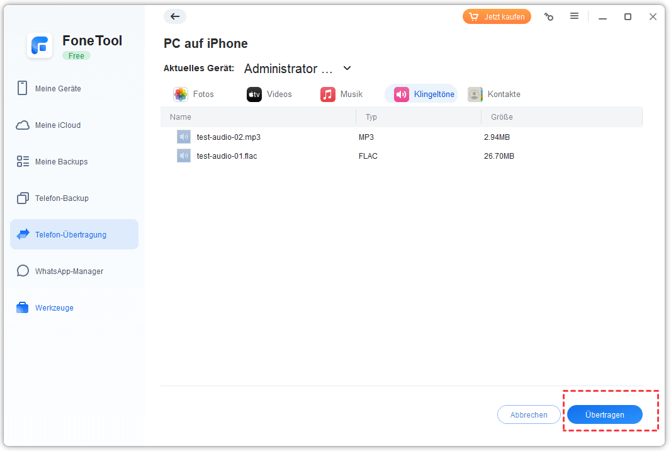Image resolution: width=671 pixels, height=451 pixels.
Task: Click the WhatsApp-Manager chat bubble icon
Action: click(23, 271)
